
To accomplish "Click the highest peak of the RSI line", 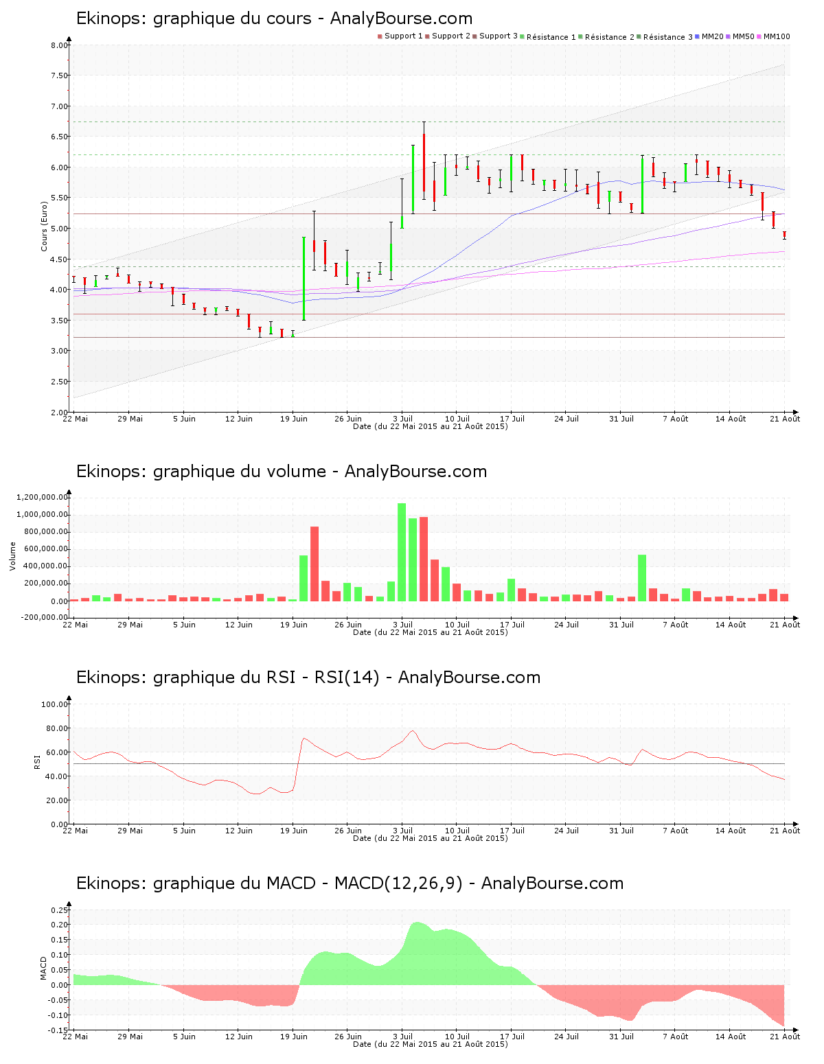I will point(412,731).
